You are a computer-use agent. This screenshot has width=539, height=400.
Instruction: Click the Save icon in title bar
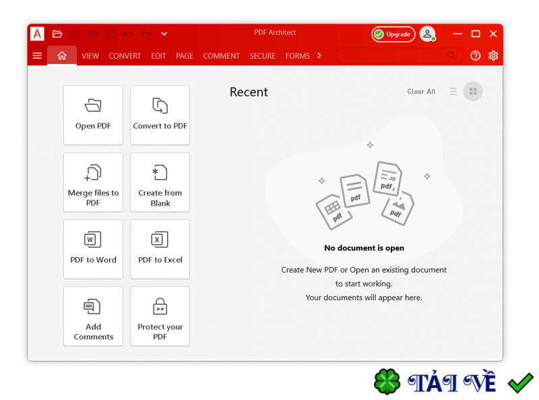[75, 34]
